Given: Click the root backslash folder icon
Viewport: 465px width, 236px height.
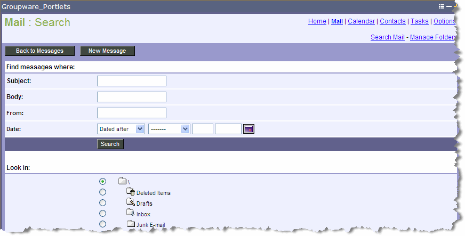Looking at the screenshot, I should pos(123,181).
